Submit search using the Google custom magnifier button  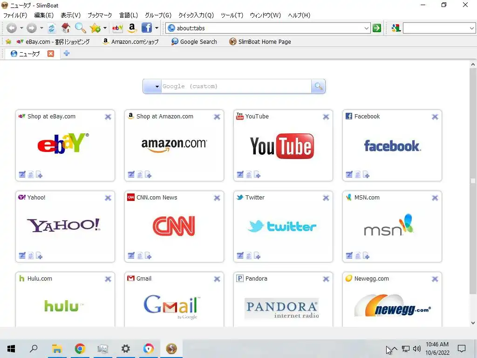coord(319,86)
